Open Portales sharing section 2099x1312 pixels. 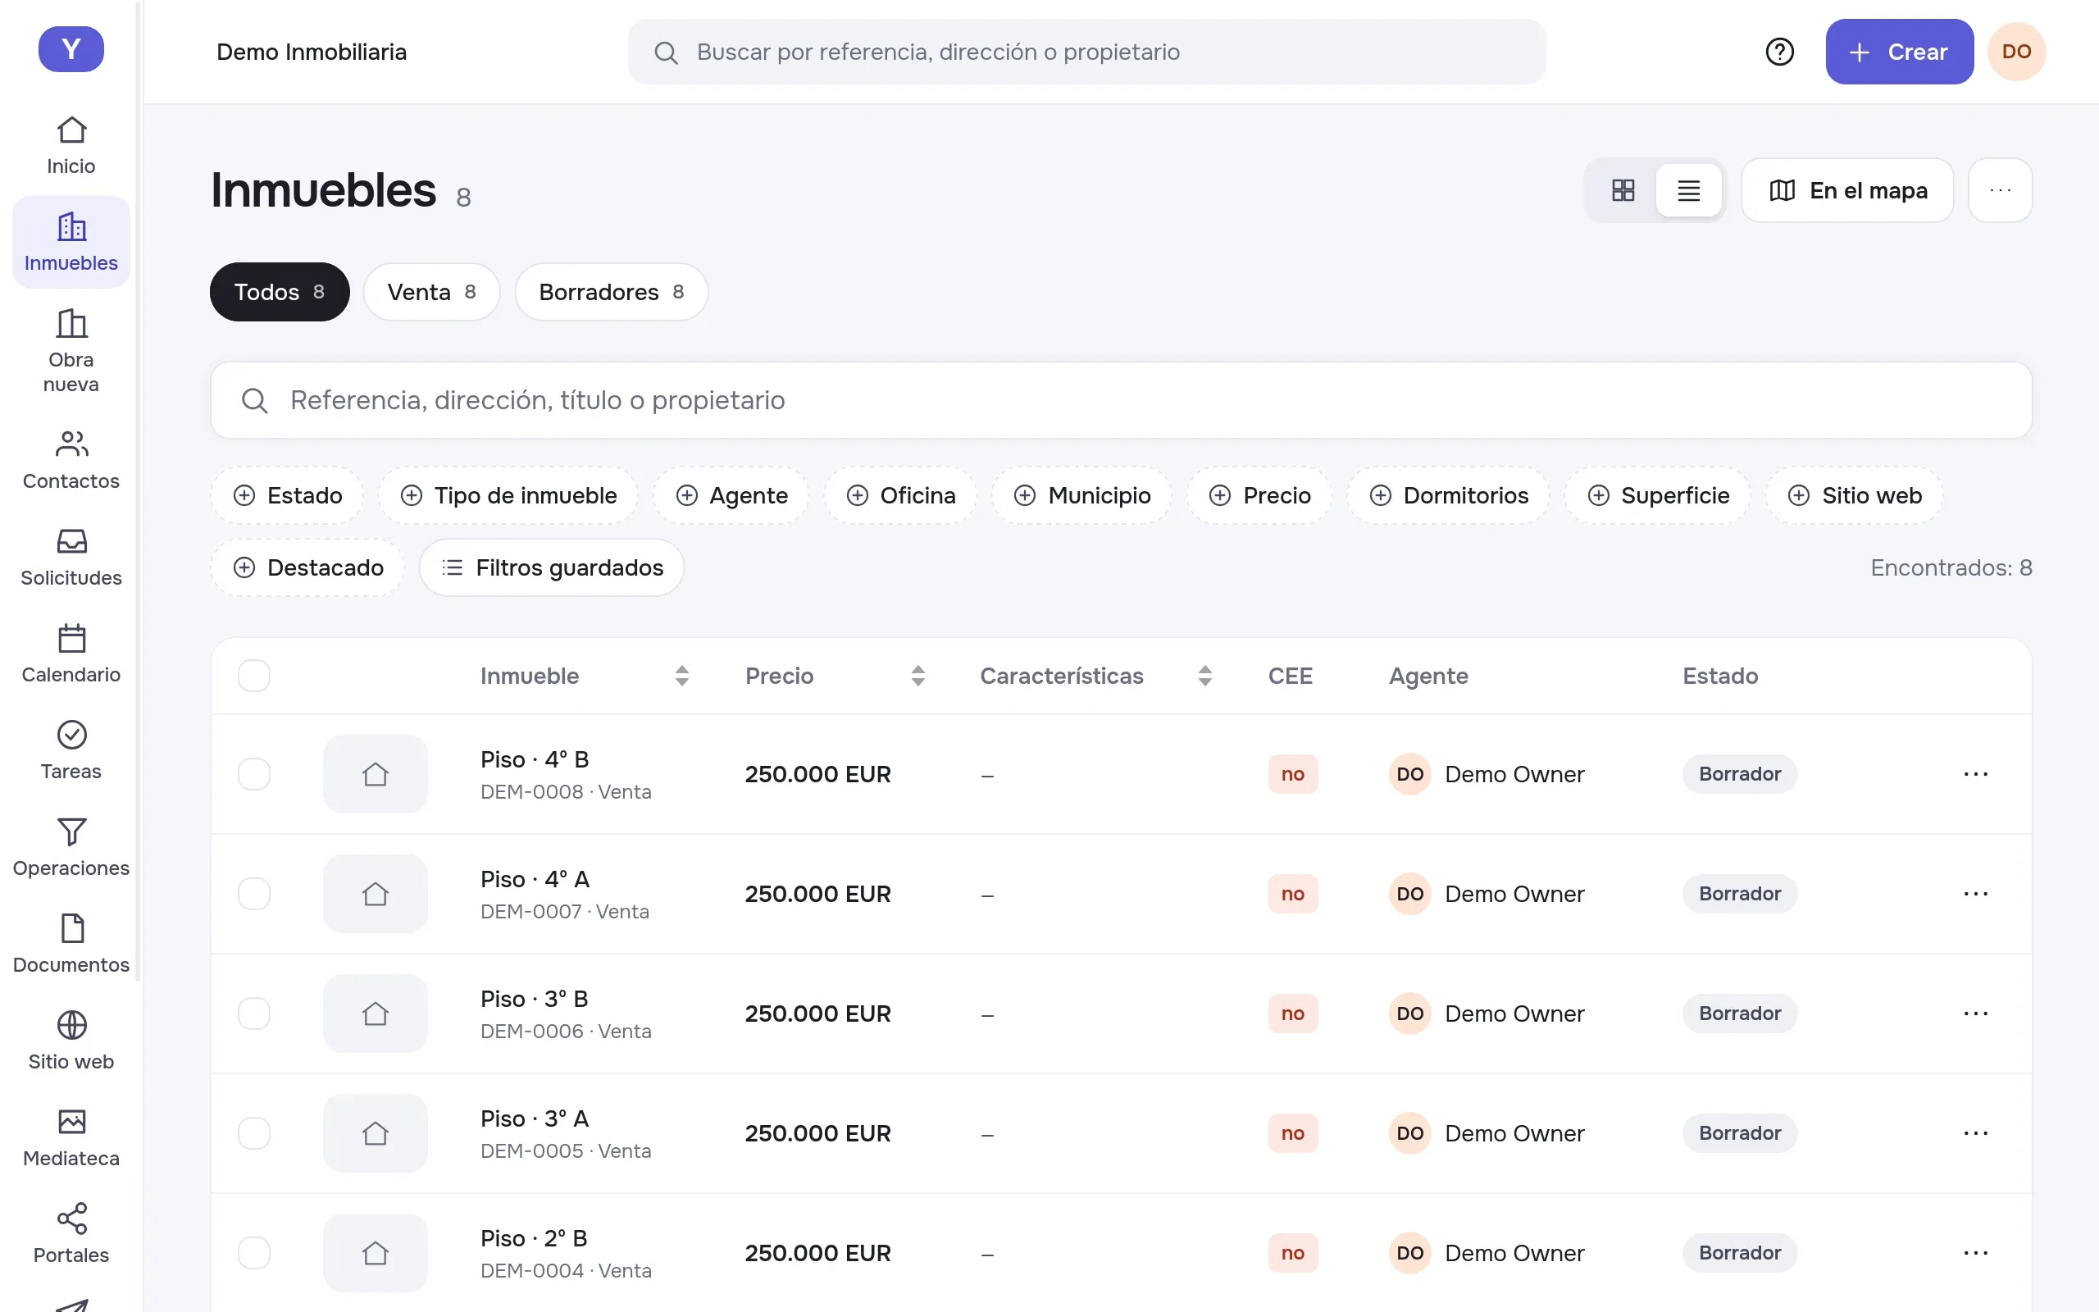(x=71, y=1235)
